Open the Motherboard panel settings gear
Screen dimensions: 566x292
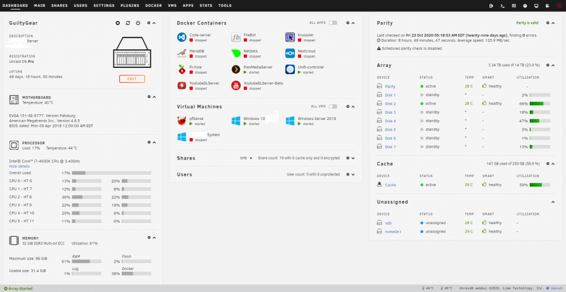[149, 97]
